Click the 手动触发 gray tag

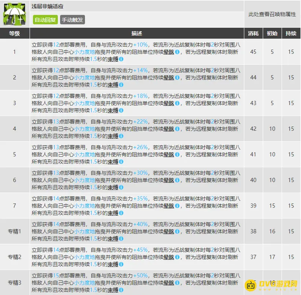pyautogui.click(x=72, y=20)
